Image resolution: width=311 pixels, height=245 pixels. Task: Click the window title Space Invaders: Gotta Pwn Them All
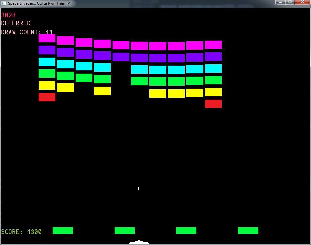point(40,3)
